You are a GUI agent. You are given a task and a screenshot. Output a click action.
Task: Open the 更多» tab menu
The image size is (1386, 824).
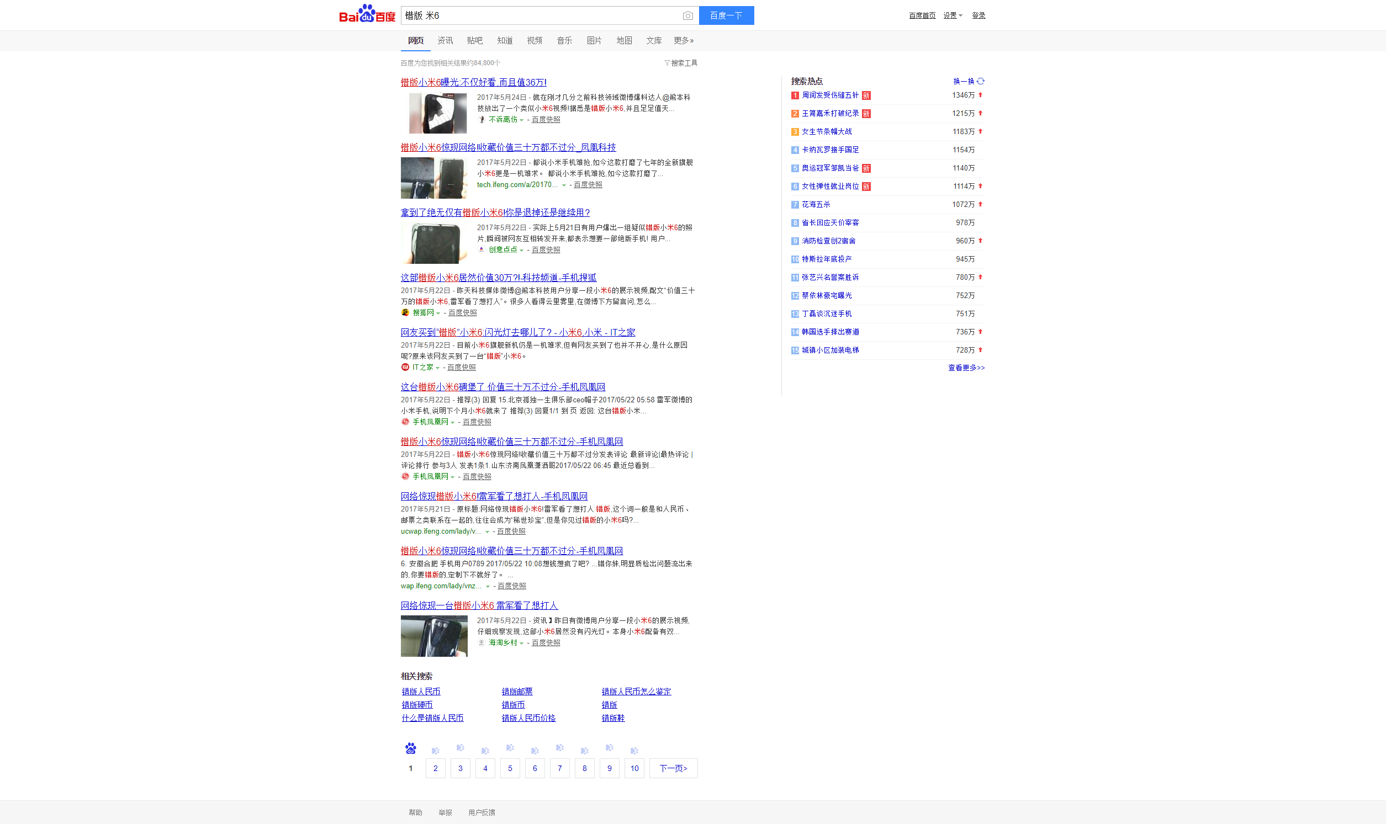point(684,40)
